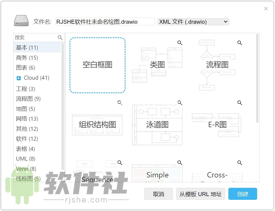This screenshot has height=211, width=275.
Task: Open magnifier preview on the 流程图 template
Action: 239,43
